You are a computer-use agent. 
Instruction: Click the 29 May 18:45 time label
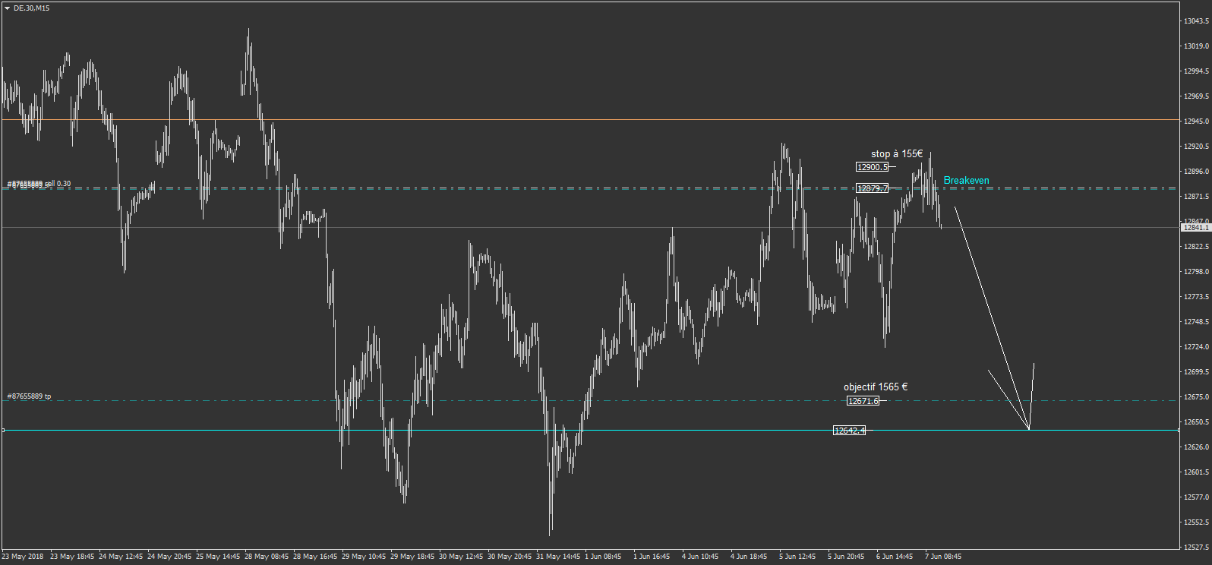[x=412, y=557]
